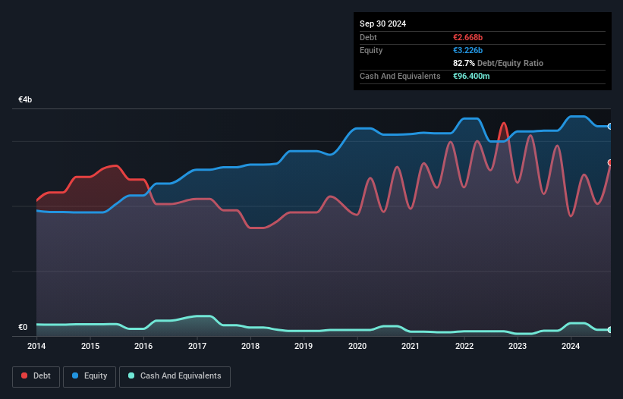Screen dimensions: 623x399
Task: Click the 2018 x-axis year label
Action: pos(250,346)
